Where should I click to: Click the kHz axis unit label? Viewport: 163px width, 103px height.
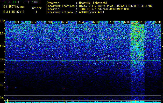click(2, 21)
